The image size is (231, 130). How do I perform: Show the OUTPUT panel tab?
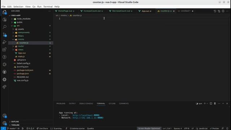pyautogui.click(x=72, y=104)
